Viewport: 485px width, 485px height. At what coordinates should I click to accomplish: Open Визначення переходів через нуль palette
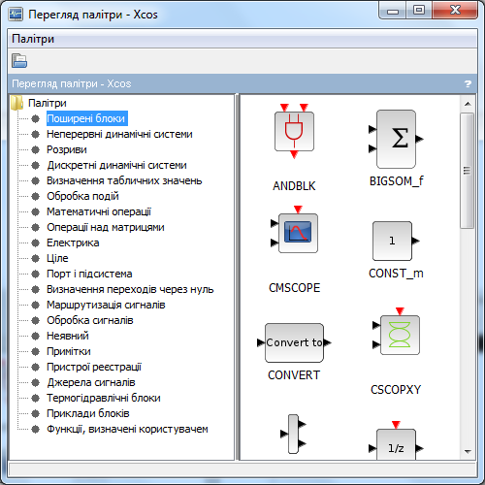tap(130, 289)
